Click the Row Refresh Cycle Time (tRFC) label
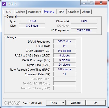This screenshot has width=109, height=108. [30, 70]
